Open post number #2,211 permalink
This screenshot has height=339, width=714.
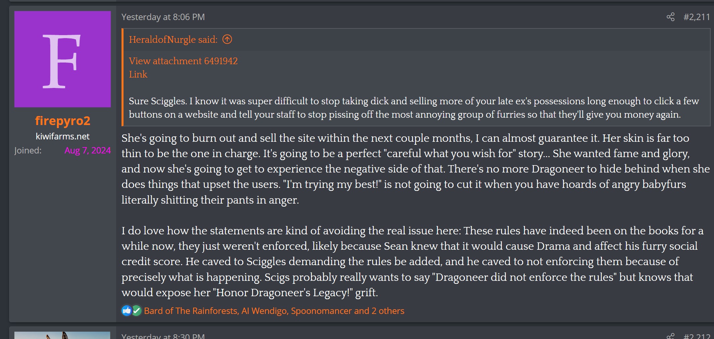697,17
